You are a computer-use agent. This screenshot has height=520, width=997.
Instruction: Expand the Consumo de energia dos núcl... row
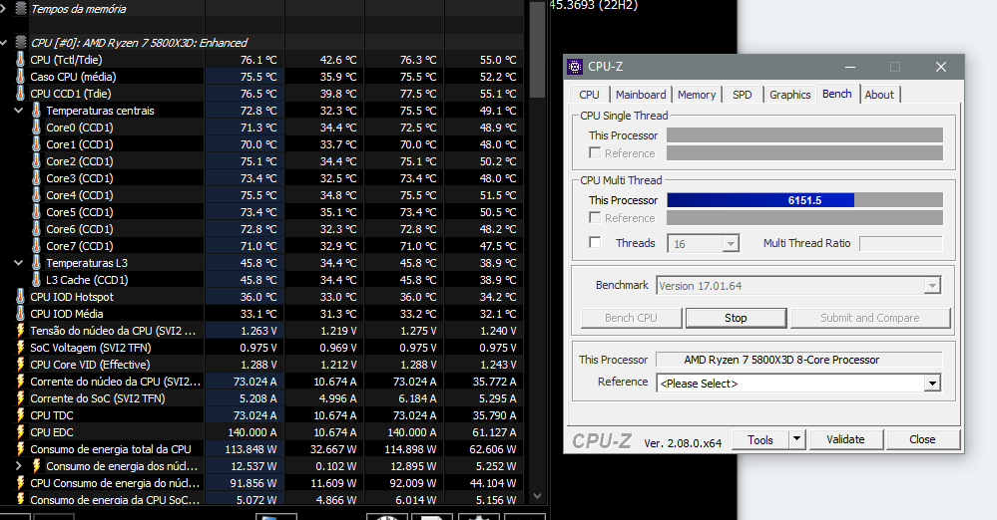tap(18, 466)
